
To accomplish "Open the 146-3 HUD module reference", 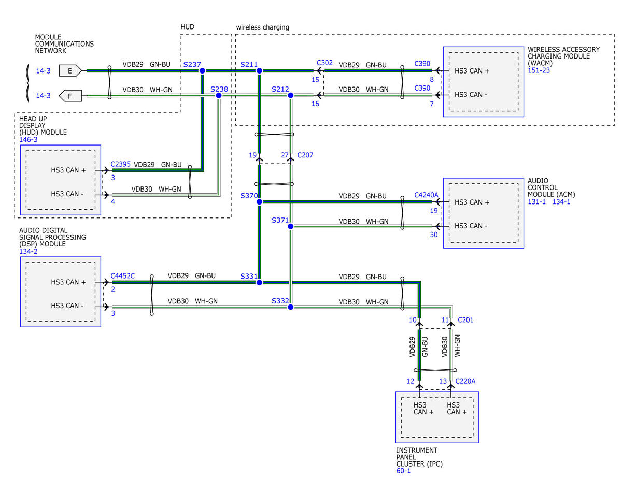I will pyautogui.click(x=29, y=140).
